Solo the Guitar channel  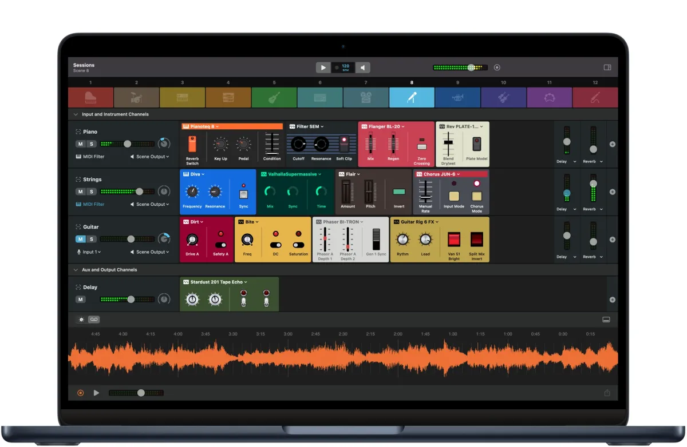(91, 239)
